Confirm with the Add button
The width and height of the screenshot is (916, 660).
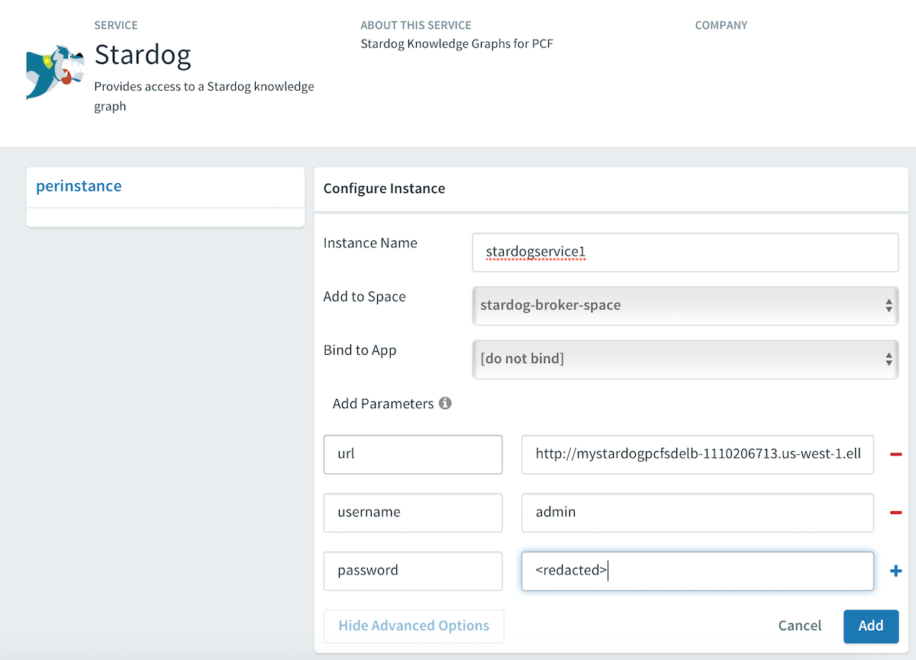[870, 626]
